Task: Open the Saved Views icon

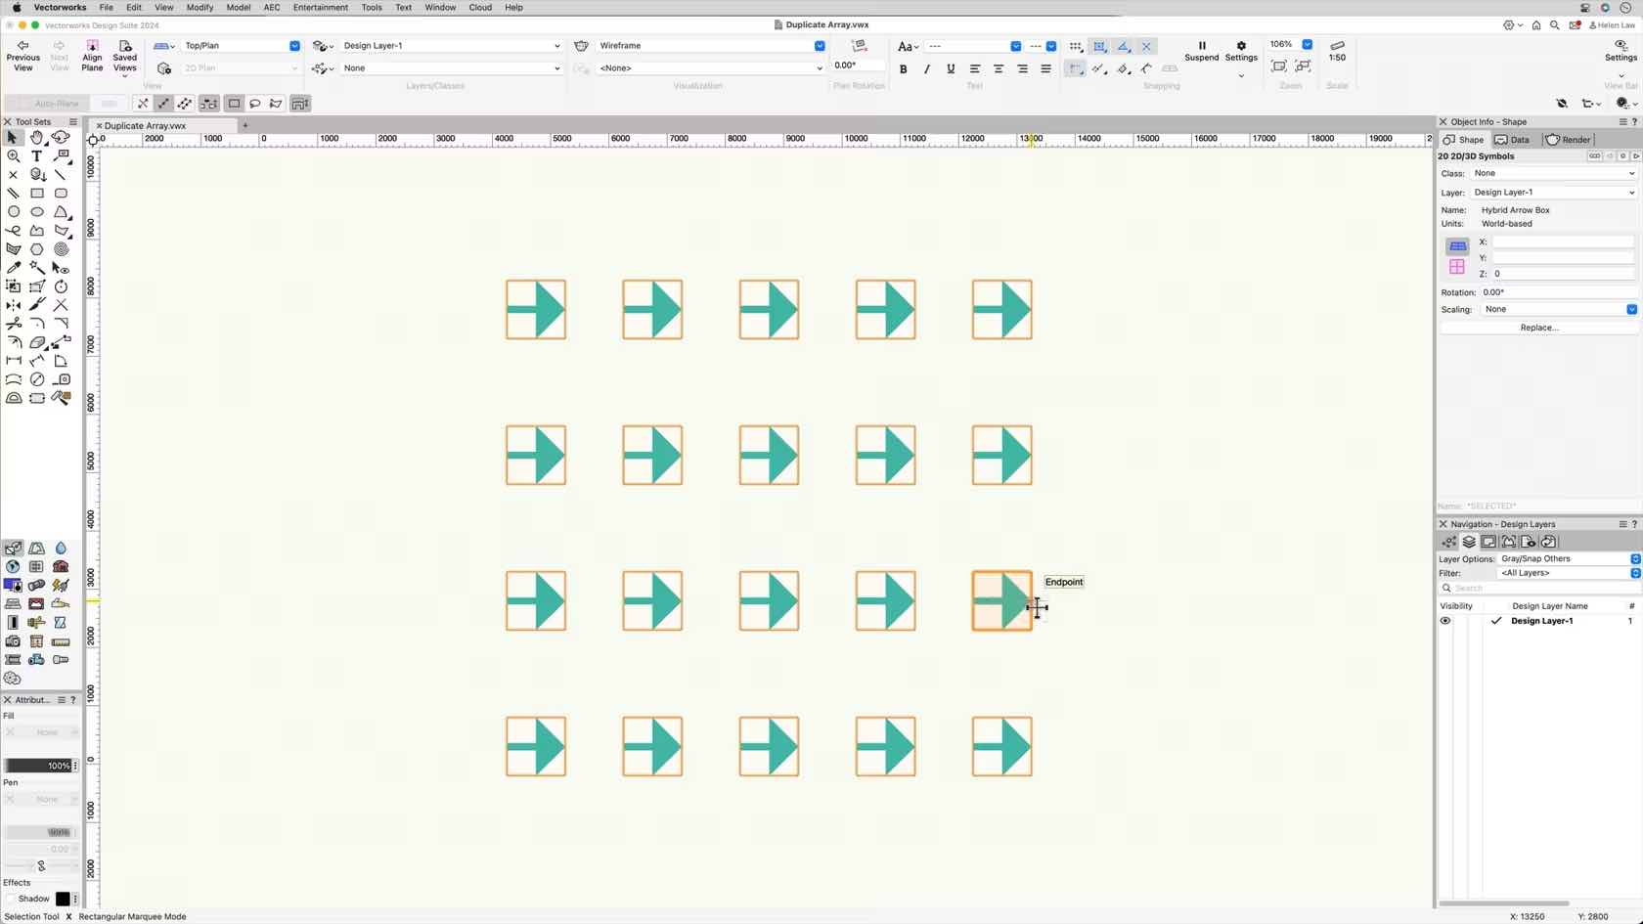Action: coord(125,56)
